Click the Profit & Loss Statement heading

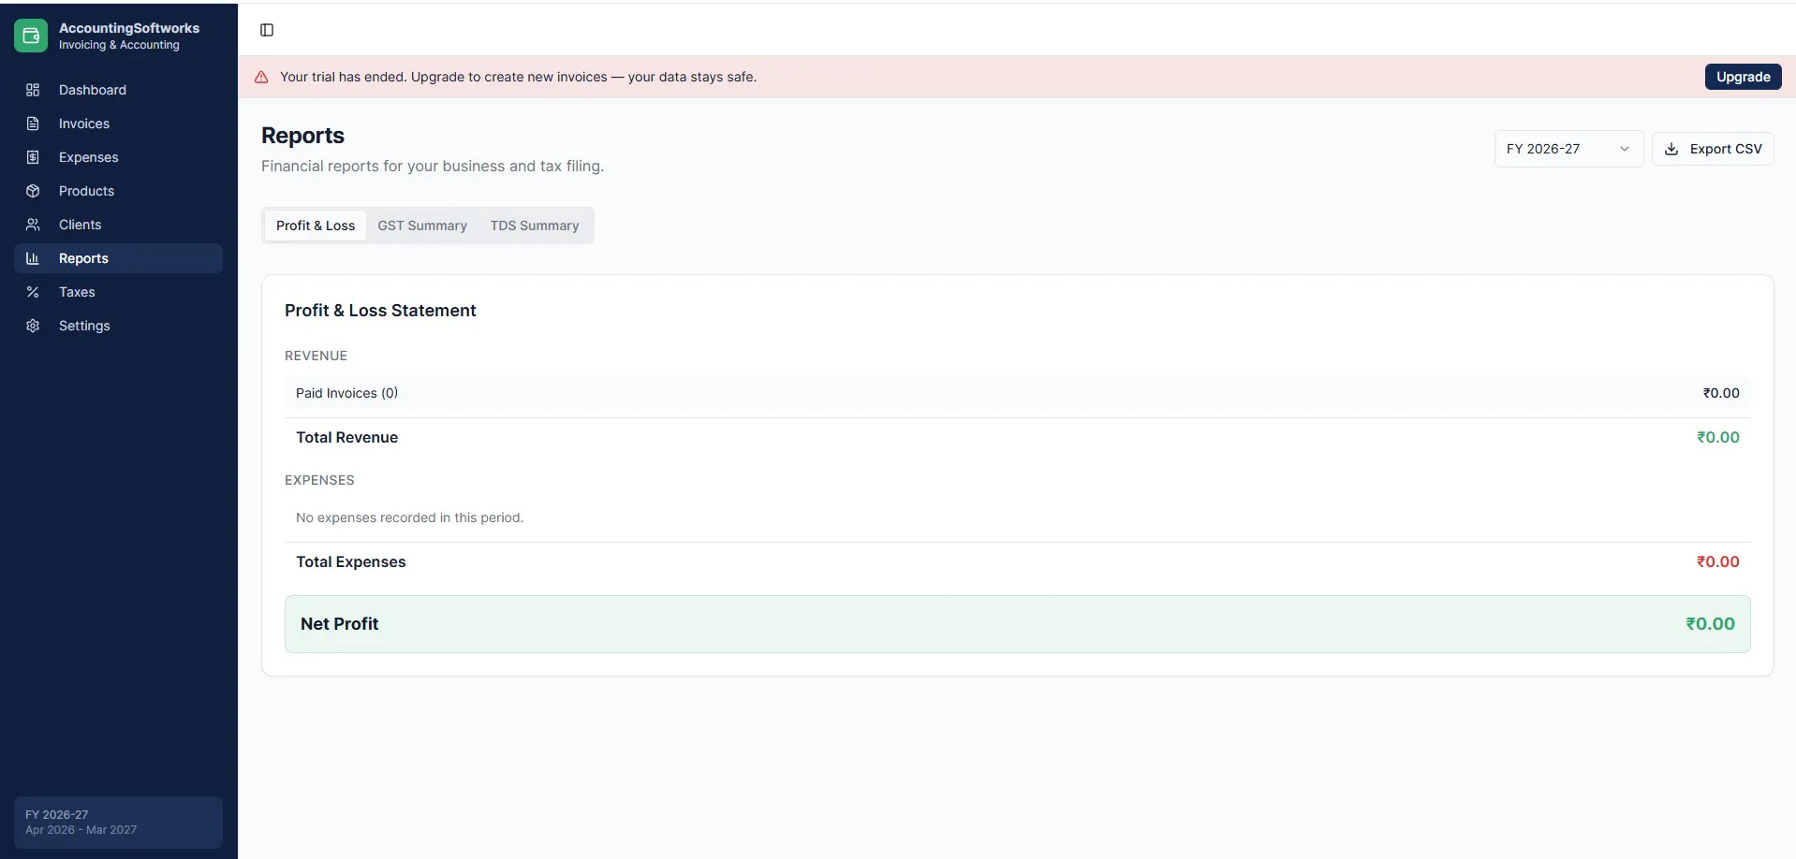pyautogui.click(x=380, y=311)
